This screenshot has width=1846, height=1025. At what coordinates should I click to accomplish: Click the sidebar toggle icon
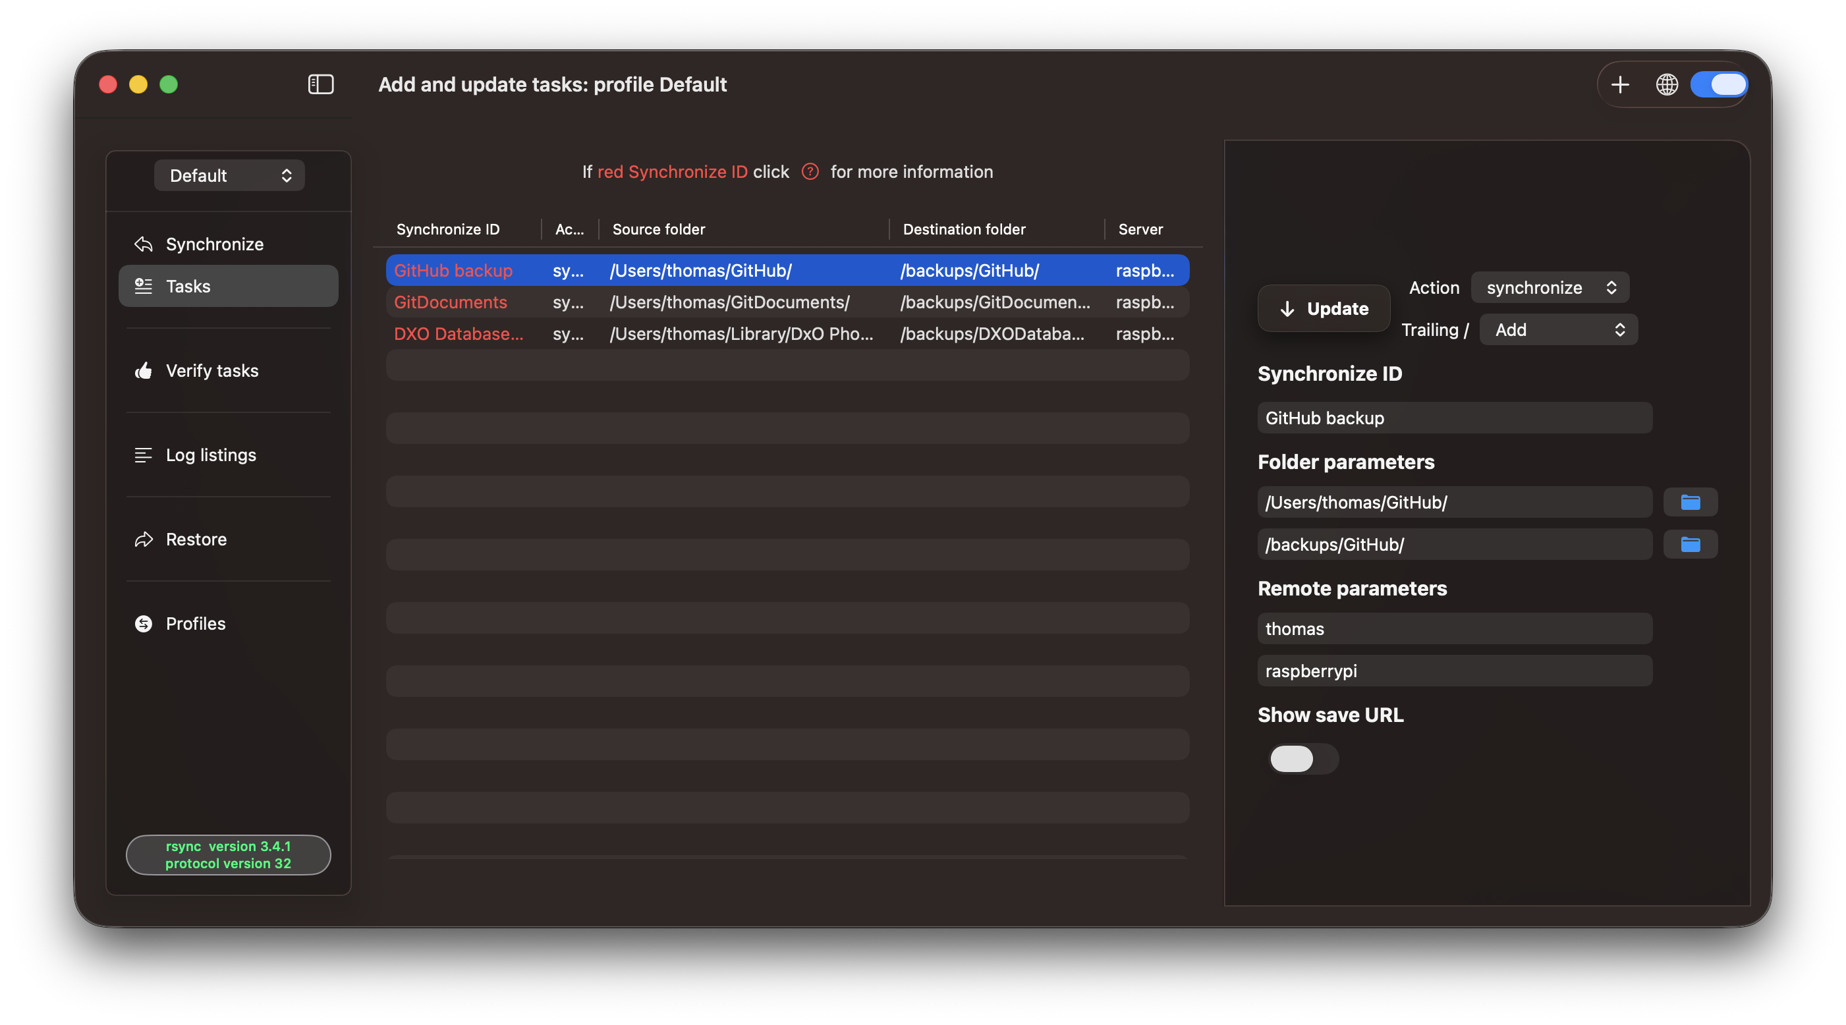pyautogui.click(x=320, y=84)
